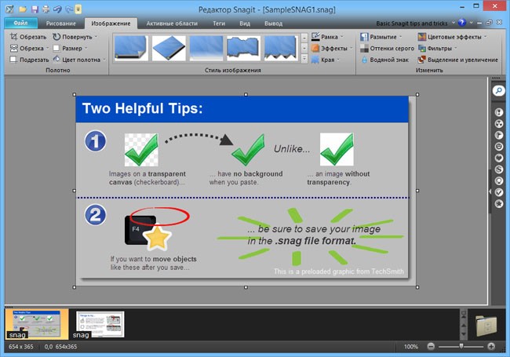
Task: Open the Теги tab
Action: 219,24
